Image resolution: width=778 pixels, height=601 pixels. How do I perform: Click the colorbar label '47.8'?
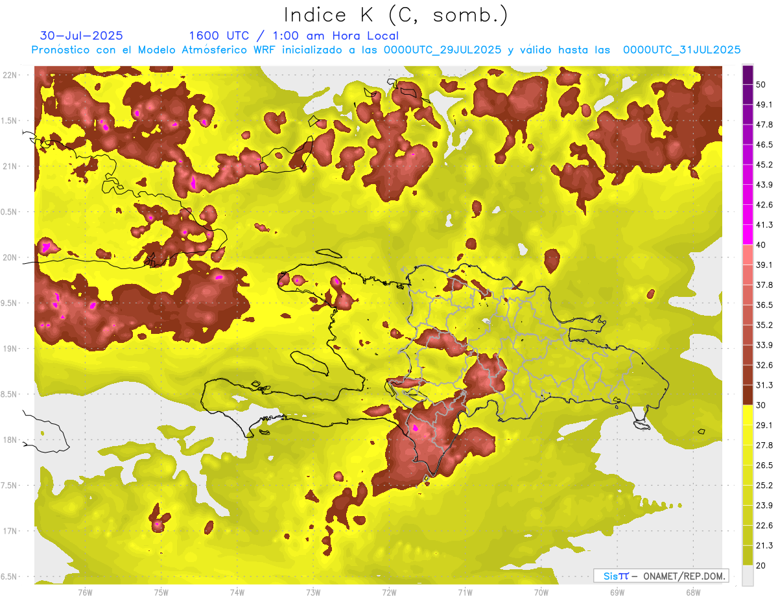click(x=764, y=124)
